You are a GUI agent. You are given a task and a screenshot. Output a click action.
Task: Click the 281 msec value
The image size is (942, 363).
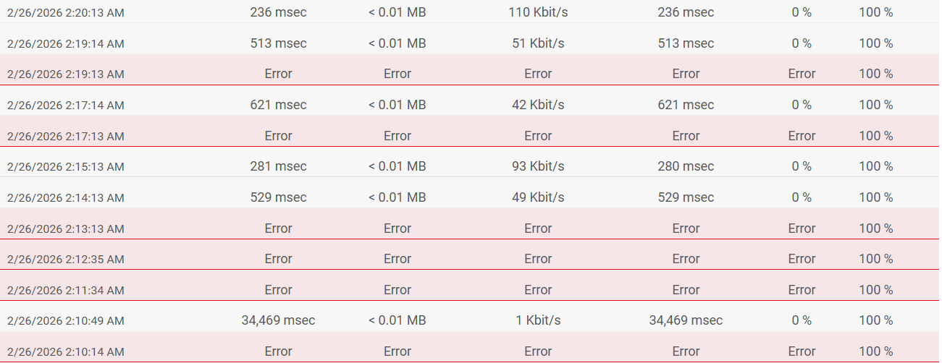pyautogui.click(x=278, y=166)
